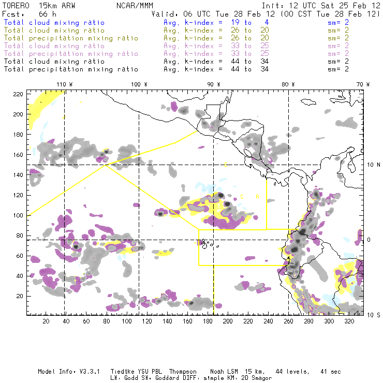Click the '44 levels,' footer text
The width and height of the screenshot is (383, 383).
click(x=292, y=372)
